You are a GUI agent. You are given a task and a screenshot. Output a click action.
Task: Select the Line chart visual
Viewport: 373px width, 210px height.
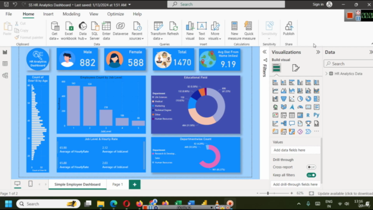click(276, 91)
